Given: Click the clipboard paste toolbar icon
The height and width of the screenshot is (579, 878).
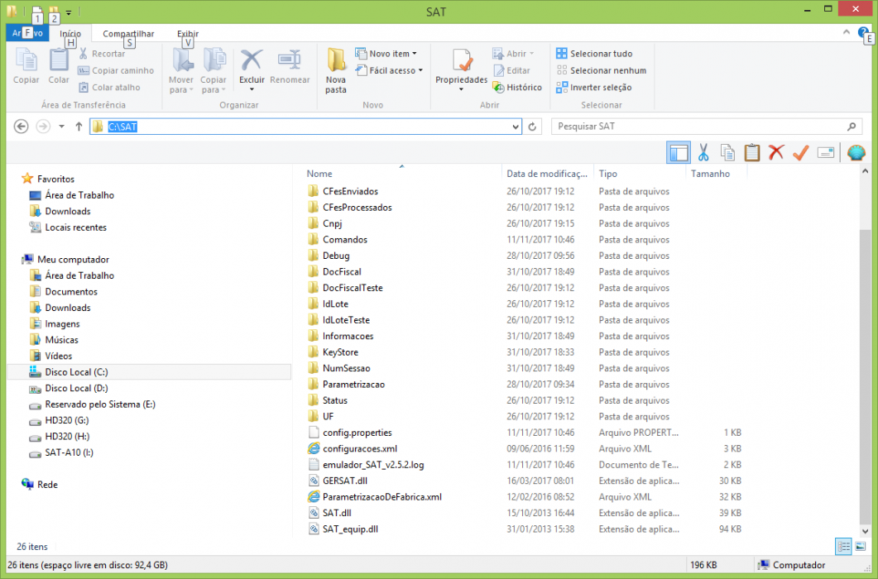Looking at the screenshot, I should click(752, 152).
